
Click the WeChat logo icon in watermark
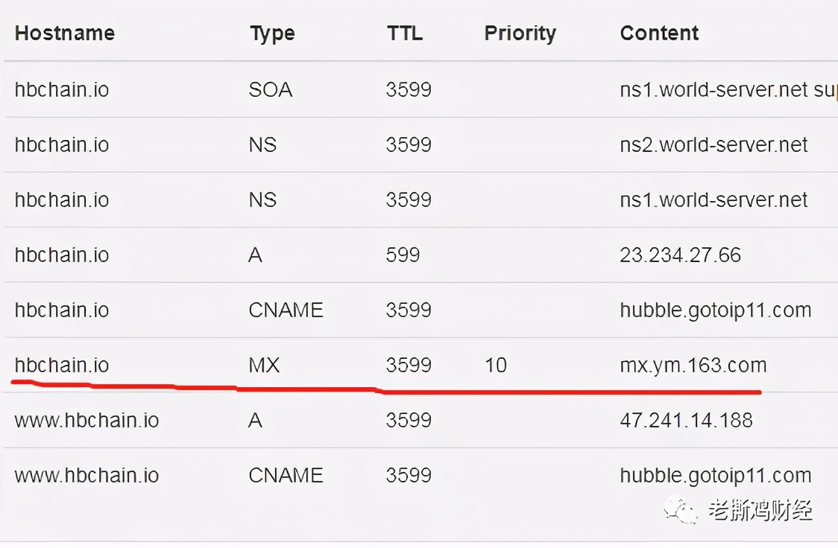(681, 509)
